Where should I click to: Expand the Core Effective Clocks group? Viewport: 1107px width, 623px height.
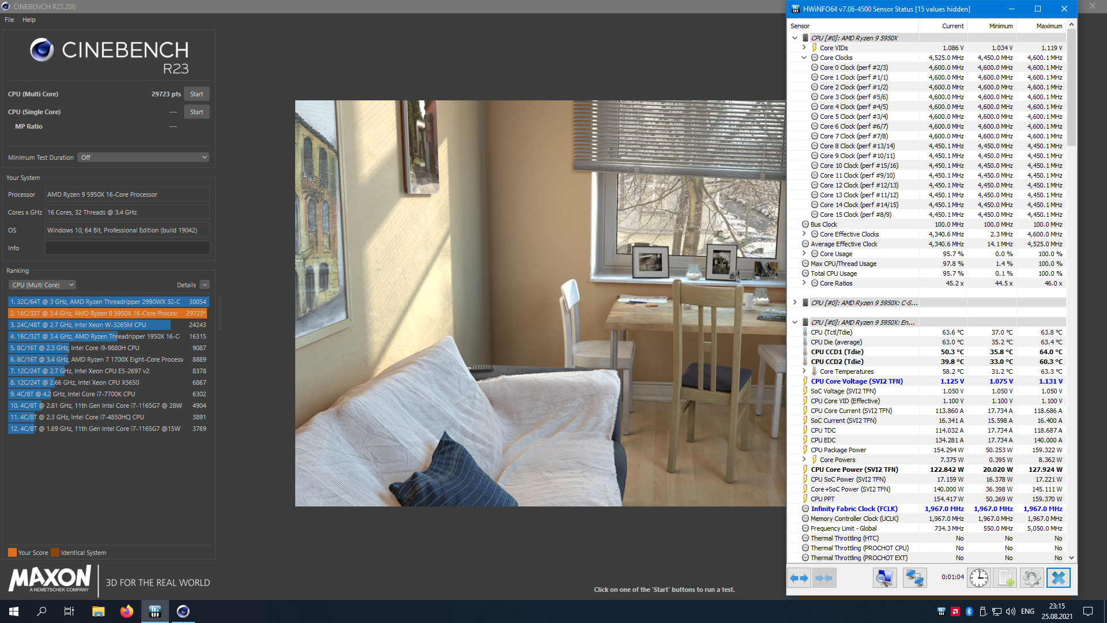[804, 234]
